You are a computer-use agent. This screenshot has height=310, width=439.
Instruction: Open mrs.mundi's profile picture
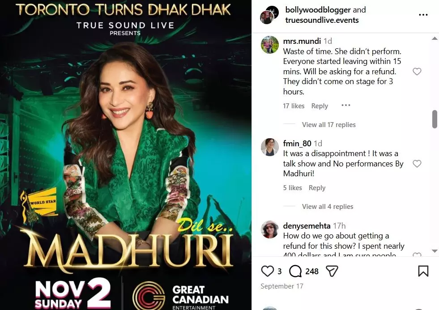269,44
